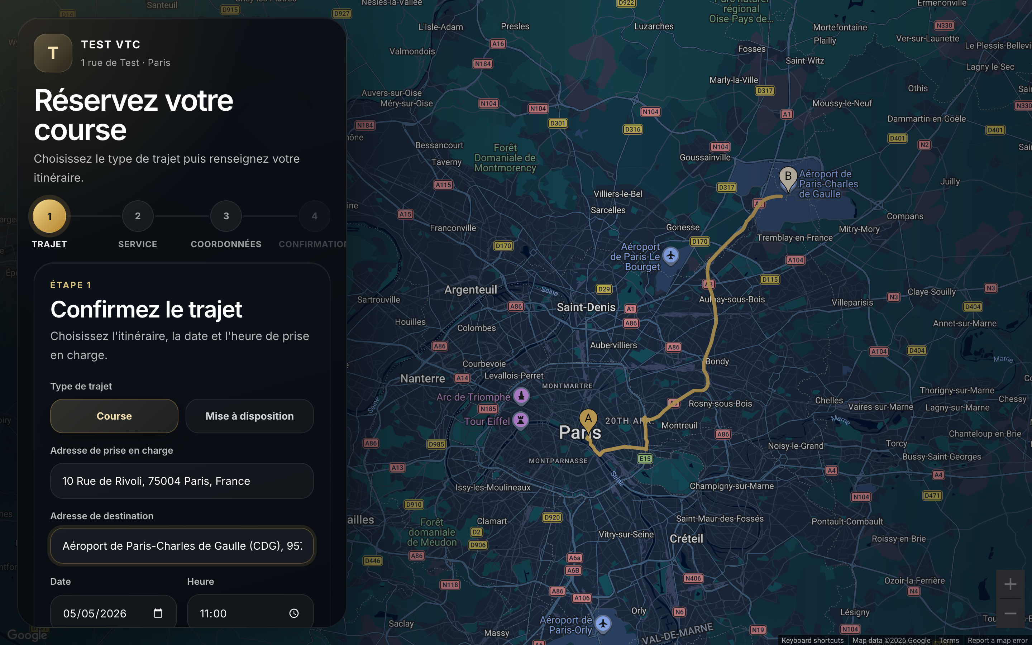Click the Créteil map label
The height and width of the screenshot is (645, 1032).
[686, 538]
